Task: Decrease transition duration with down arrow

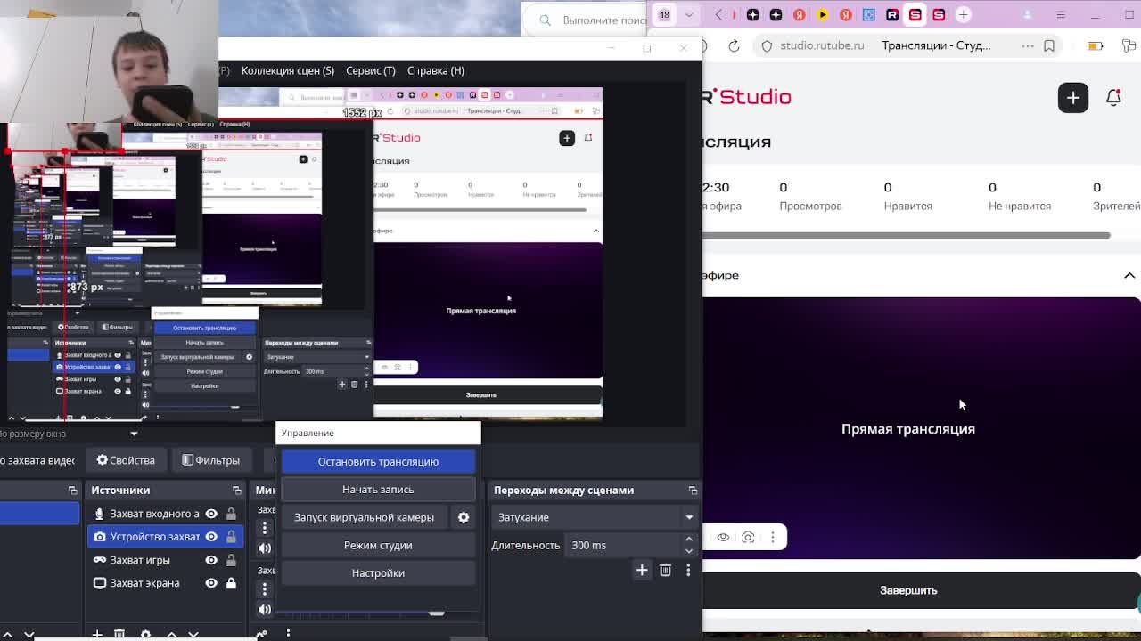Action: pyautogui.click(x=688, y=550)
